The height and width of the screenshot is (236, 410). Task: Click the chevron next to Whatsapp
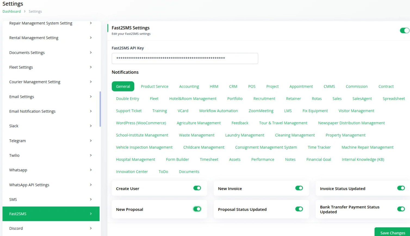tap(91, 170)
